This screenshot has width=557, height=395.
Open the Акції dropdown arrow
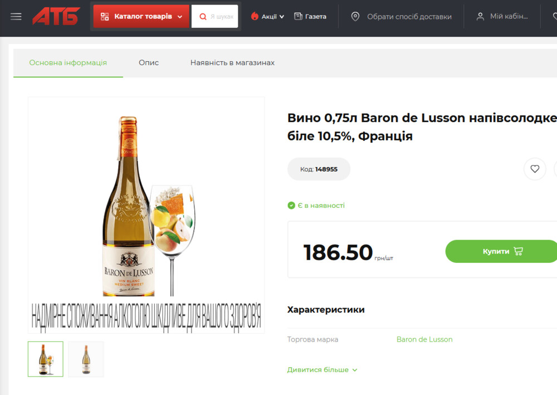point(282,17)
